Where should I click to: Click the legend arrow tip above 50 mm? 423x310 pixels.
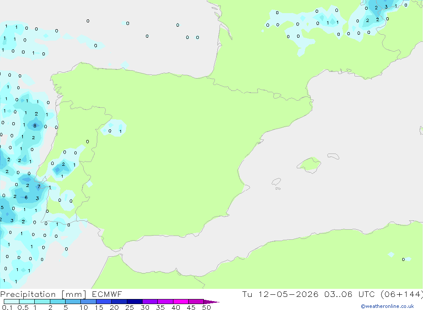[211, 302]
